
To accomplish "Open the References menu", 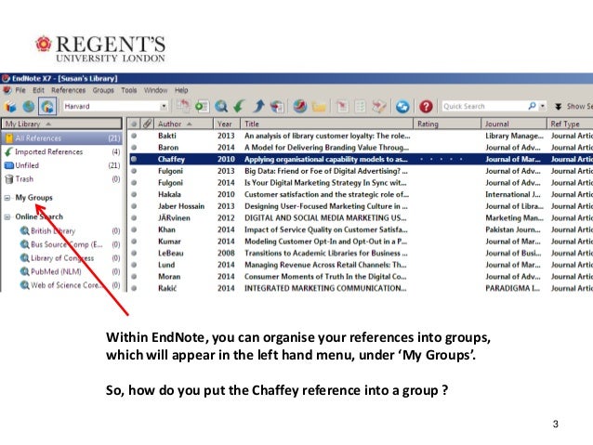I will click(x=69, y=90).
